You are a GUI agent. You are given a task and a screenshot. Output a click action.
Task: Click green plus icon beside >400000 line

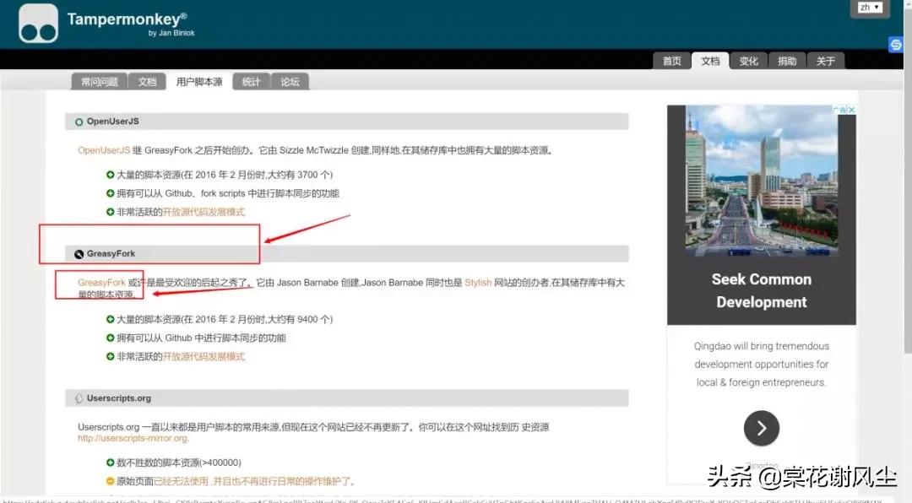[111, 462]
